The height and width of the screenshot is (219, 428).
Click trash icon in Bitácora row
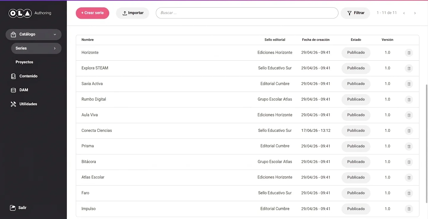tap(409, 162)
